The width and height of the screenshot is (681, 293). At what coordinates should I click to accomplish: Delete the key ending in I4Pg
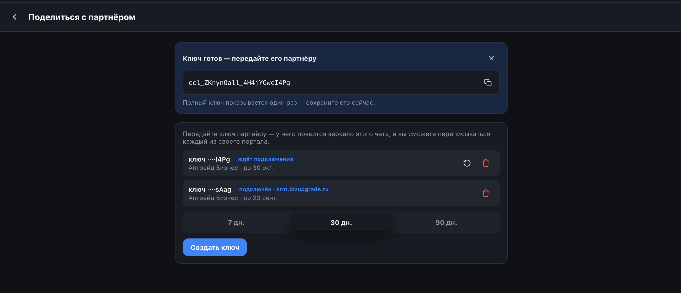[x=485, y=163]
